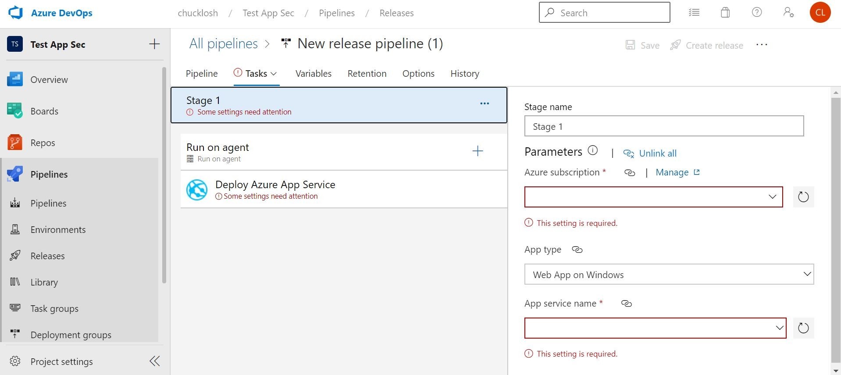Refresh the Azure subscription list

803,197
